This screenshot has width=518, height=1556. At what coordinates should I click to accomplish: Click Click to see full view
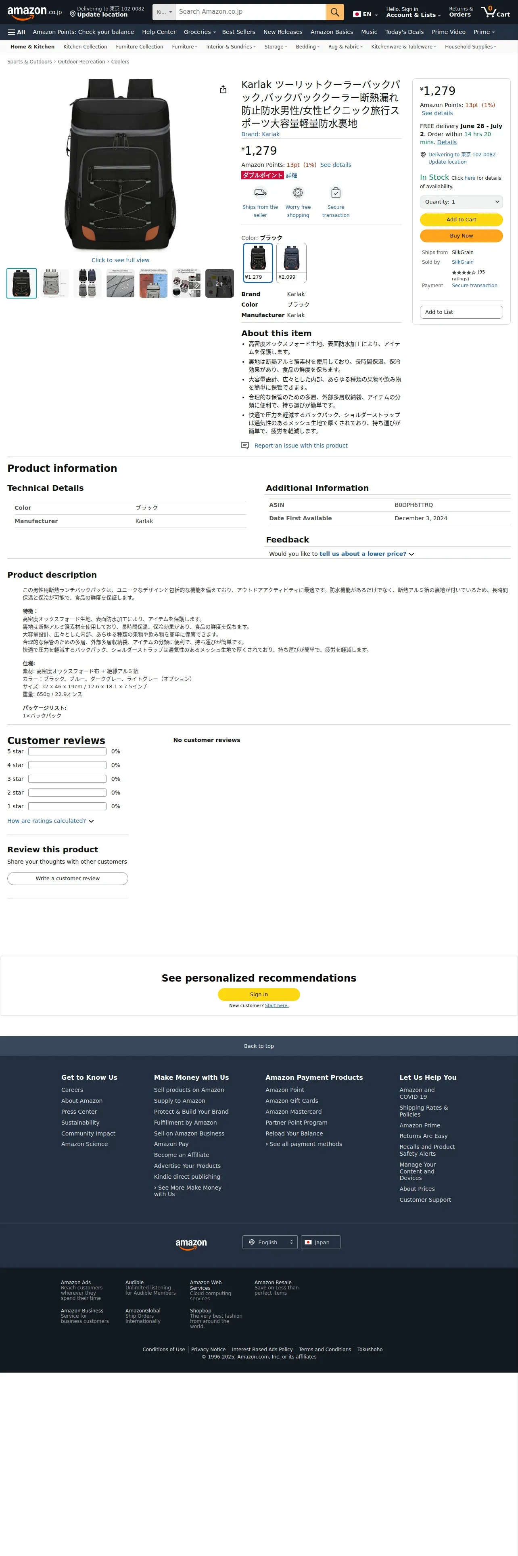pos(121,260)
